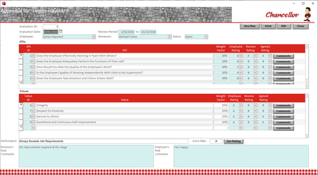Click the Evaluation Date field
This screenshot has width=318, height=175.
51,32
